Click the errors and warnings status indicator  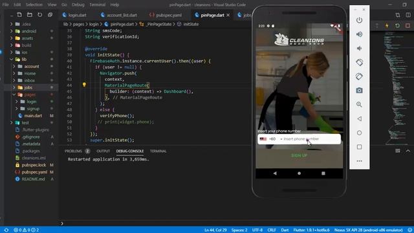point(27,230)
